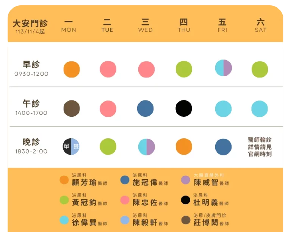Click the 五 FRI column header
This screenshot has height=238, width=291.
point(222,25)
